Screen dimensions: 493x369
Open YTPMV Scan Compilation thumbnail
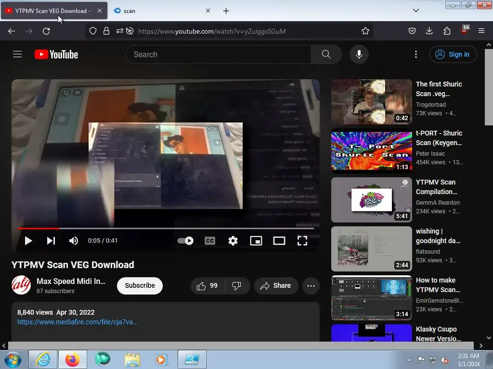coord(371,199)
